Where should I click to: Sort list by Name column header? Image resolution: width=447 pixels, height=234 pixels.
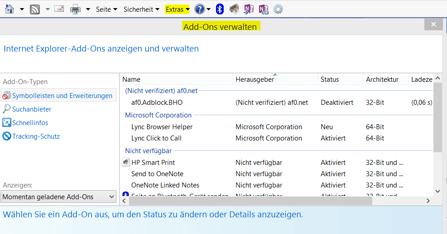click(x=176, y=80)
